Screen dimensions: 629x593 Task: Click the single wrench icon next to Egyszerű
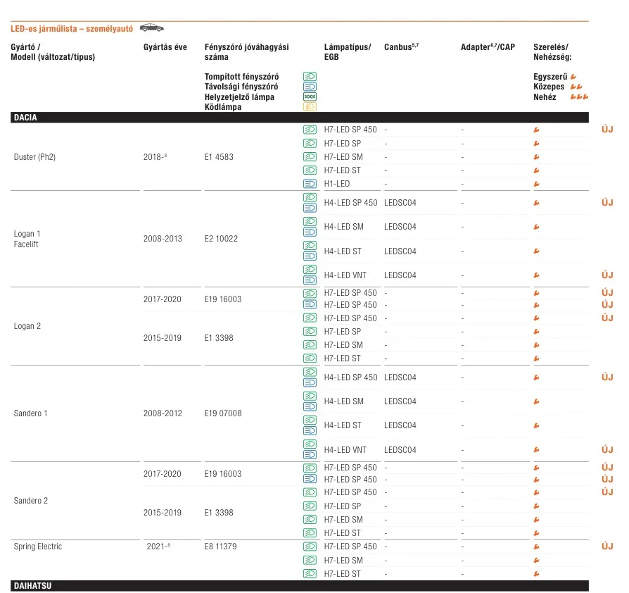[573, 76]
